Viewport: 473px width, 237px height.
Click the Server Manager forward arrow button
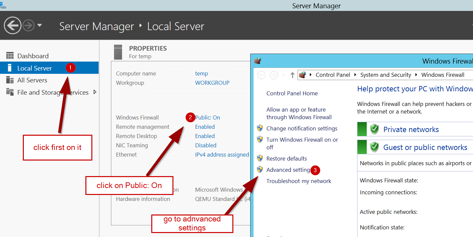pos(28,25)
